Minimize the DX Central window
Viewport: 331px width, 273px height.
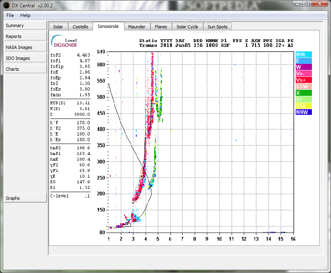pos(298,4)
